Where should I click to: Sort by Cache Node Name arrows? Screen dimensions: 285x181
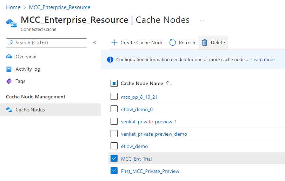click(x=169, y=83)
